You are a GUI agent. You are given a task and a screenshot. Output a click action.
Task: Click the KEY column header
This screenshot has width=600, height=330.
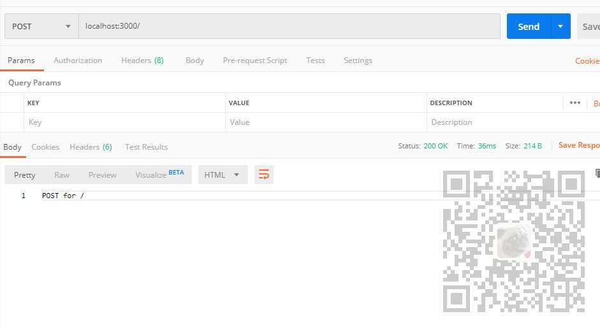(x=33, y=103)
